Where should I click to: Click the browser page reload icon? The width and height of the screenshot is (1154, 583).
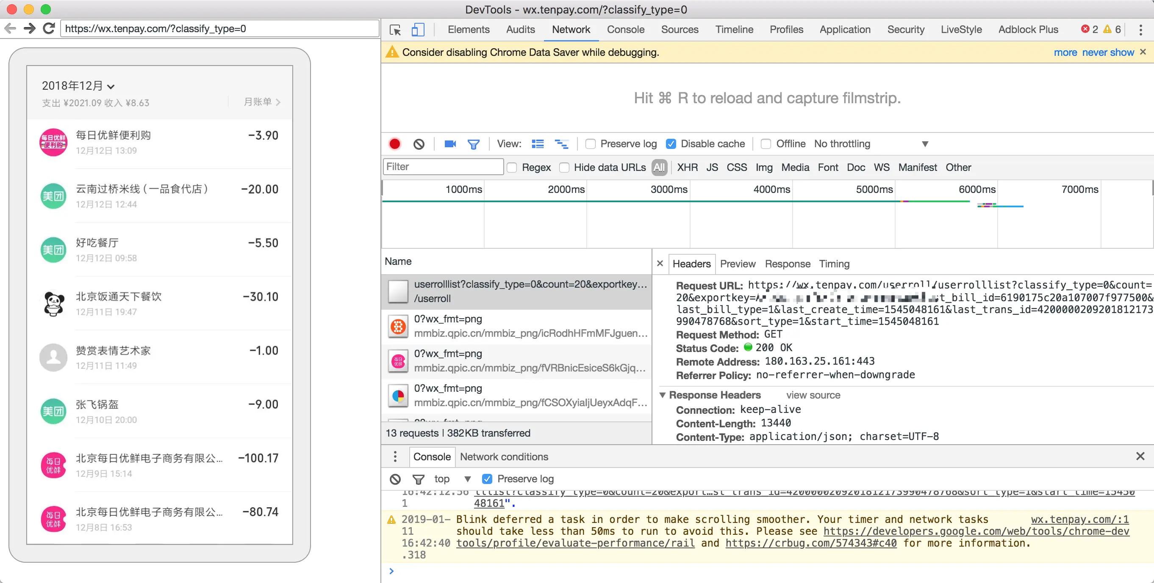tap(49, 29)
